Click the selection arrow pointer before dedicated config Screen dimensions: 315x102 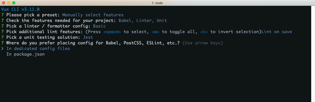click(2, 48)
